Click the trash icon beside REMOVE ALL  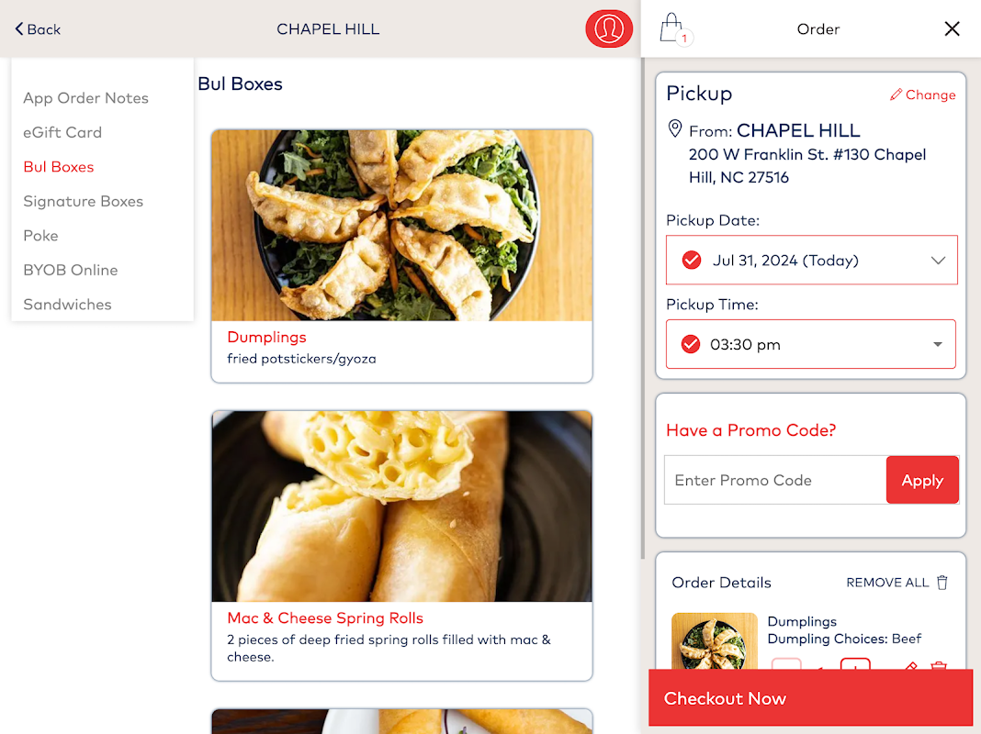coord(942,583)
